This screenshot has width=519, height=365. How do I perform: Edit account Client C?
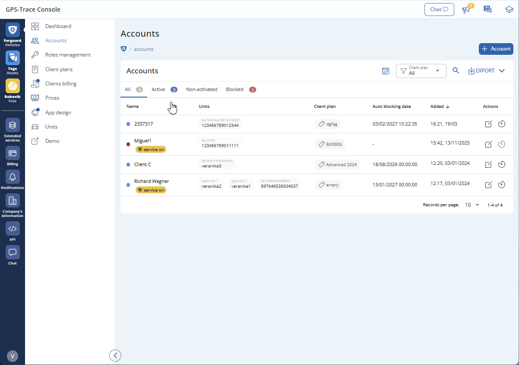pos(488,164)
